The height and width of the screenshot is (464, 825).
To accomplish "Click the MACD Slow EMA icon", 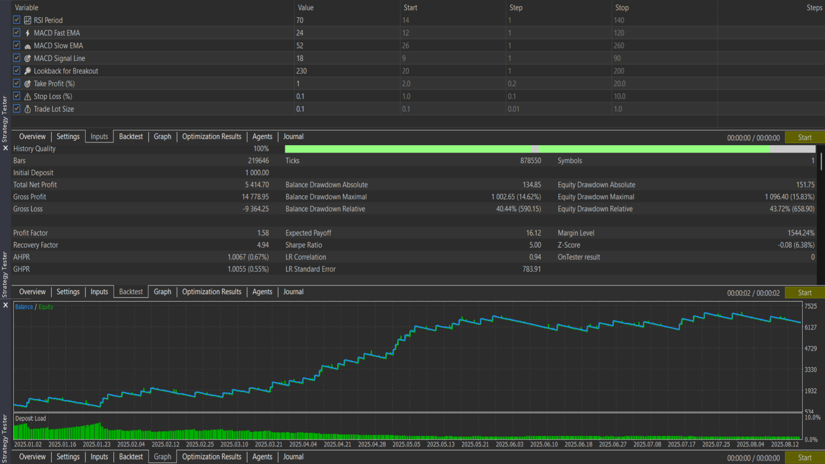I will click(27, 46).
